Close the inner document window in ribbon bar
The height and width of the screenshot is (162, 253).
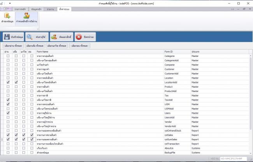pos(250,9)
